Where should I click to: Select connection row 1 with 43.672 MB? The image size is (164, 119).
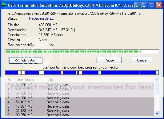(x=79, y=89)
